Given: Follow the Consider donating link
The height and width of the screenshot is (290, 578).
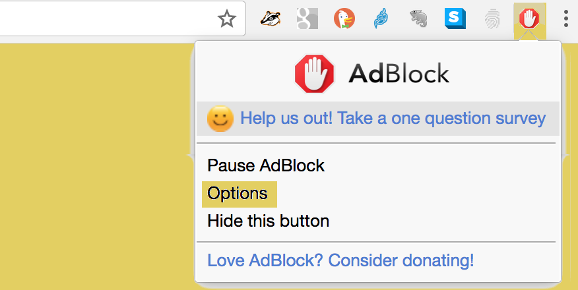Looking at the screenshot, I should coord(340,260).
